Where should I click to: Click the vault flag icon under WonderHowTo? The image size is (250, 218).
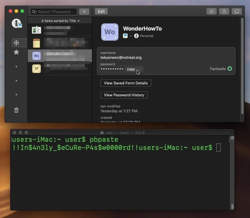pos(125,36)
